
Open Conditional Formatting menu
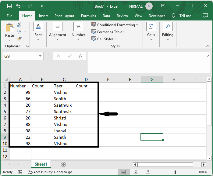click(115, 25)
